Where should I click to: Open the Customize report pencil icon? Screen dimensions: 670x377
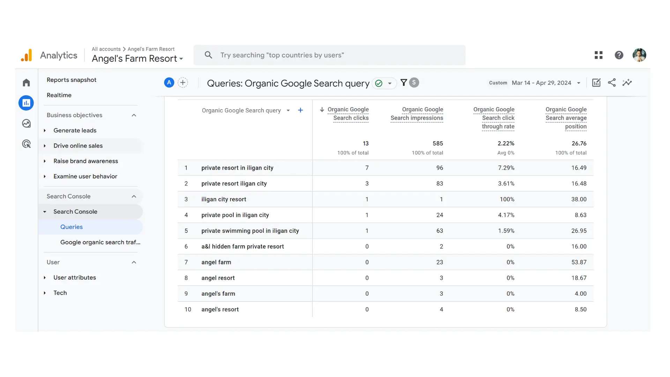click(596, 83)
